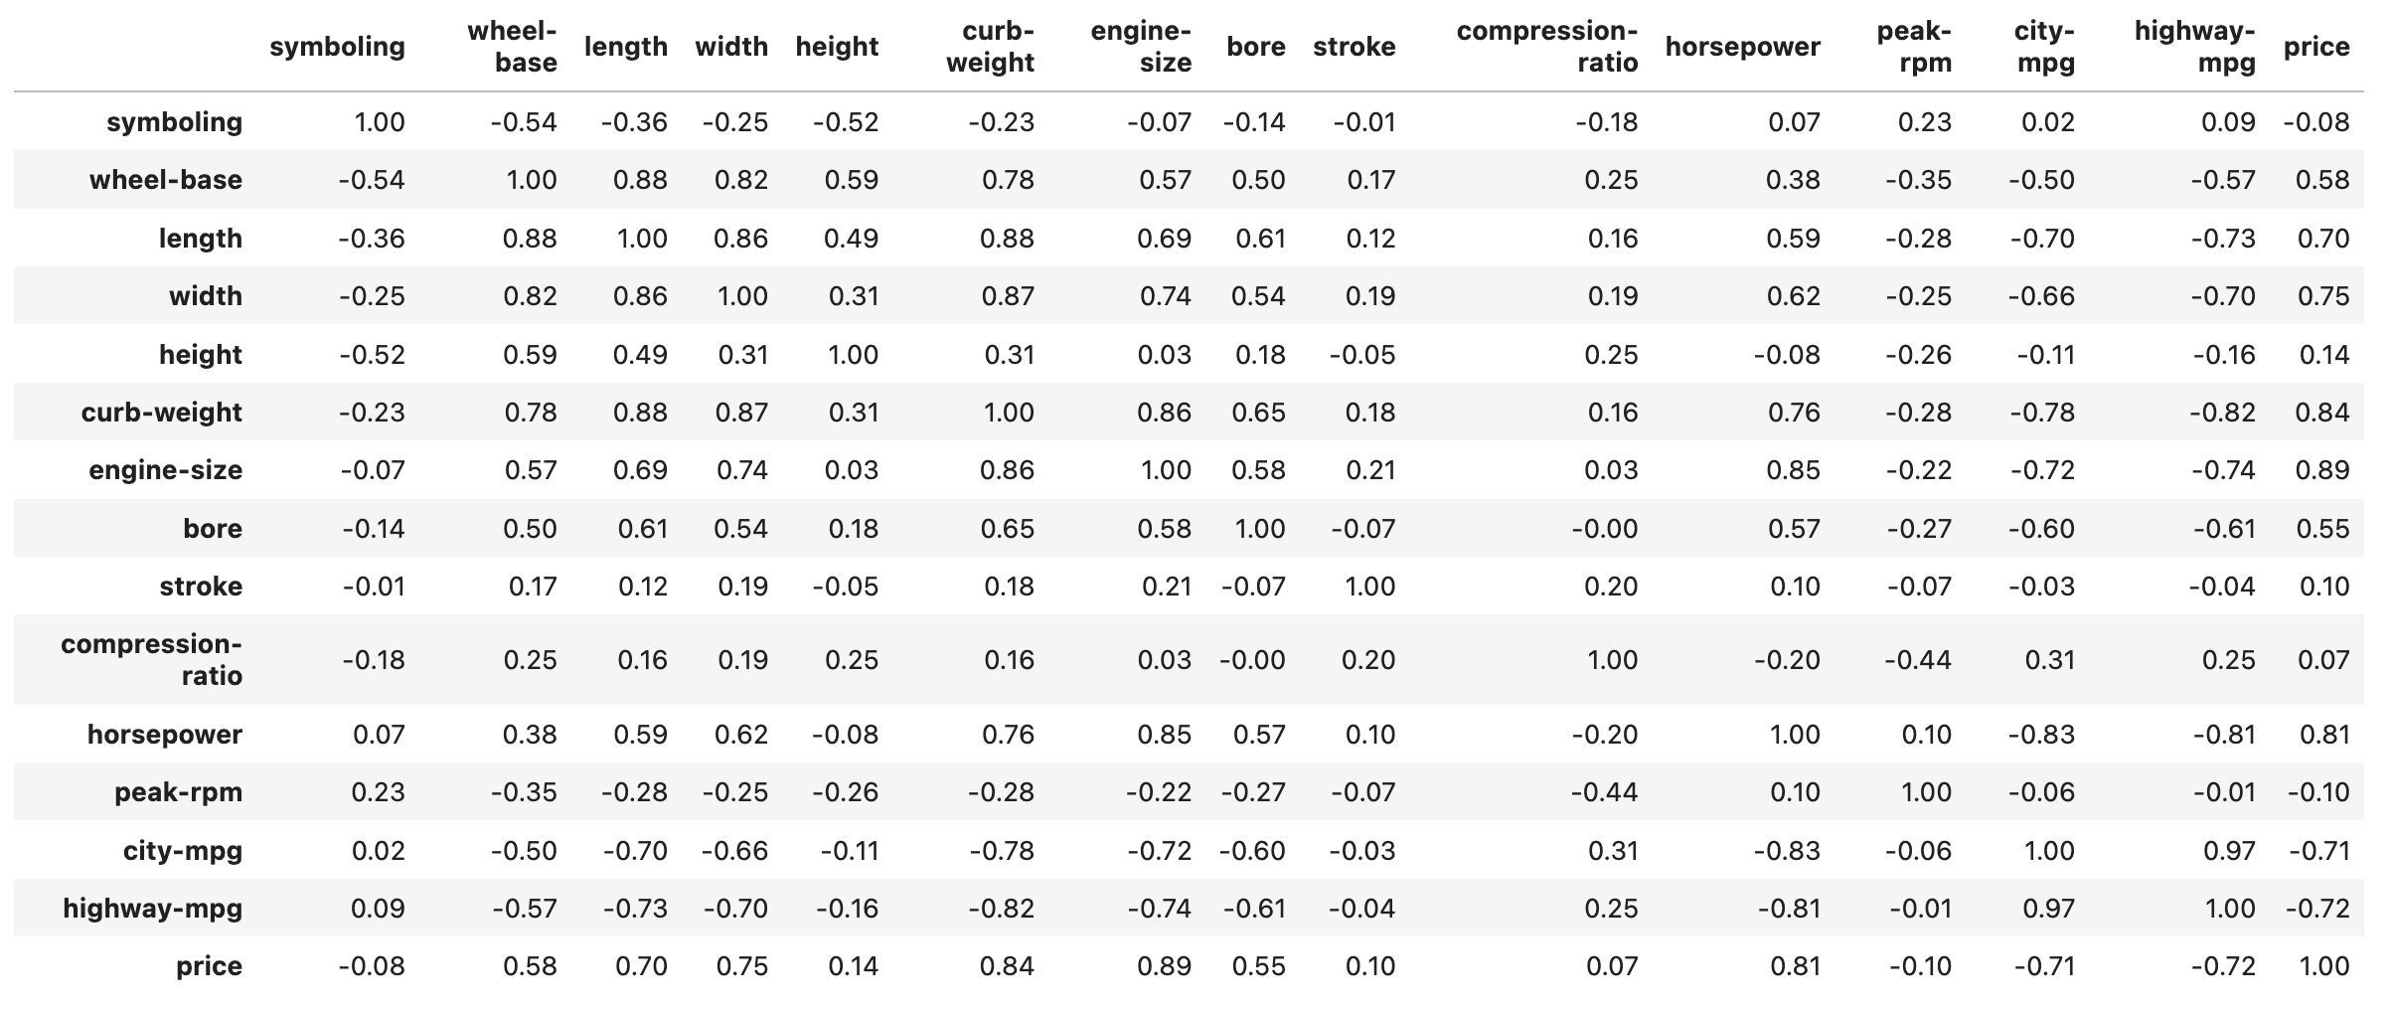The image size is (2393, 1010).
Task: Click the highway-mpg column header
Action: pyautogui.click(x=2194, y=47)
